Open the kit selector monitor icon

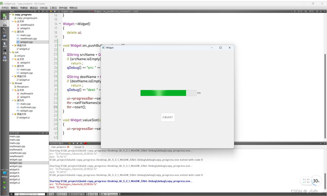coord(4,174)
